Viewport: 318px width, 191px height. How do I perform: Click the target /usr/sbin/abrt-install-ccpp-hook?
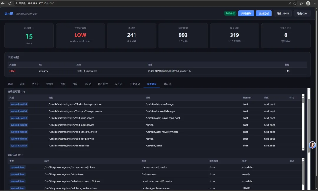(x=163, y=118)
